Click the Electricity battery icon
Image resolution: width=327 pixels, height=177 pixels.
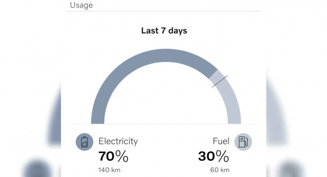point(84,141)
